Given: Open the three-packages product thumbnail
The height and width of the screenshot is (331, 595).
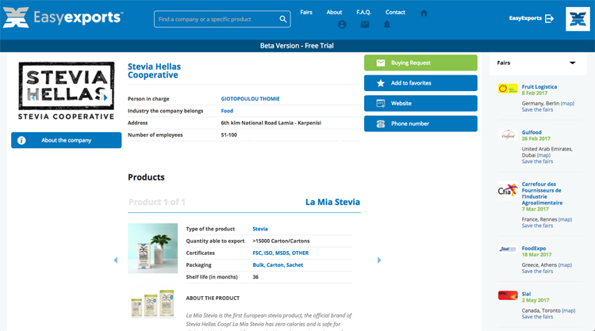Looking at the screenshot, I should 152,303.
